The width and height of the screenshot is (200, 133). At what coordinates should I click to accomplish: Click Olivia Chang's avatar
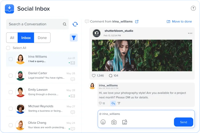[20, 125]
